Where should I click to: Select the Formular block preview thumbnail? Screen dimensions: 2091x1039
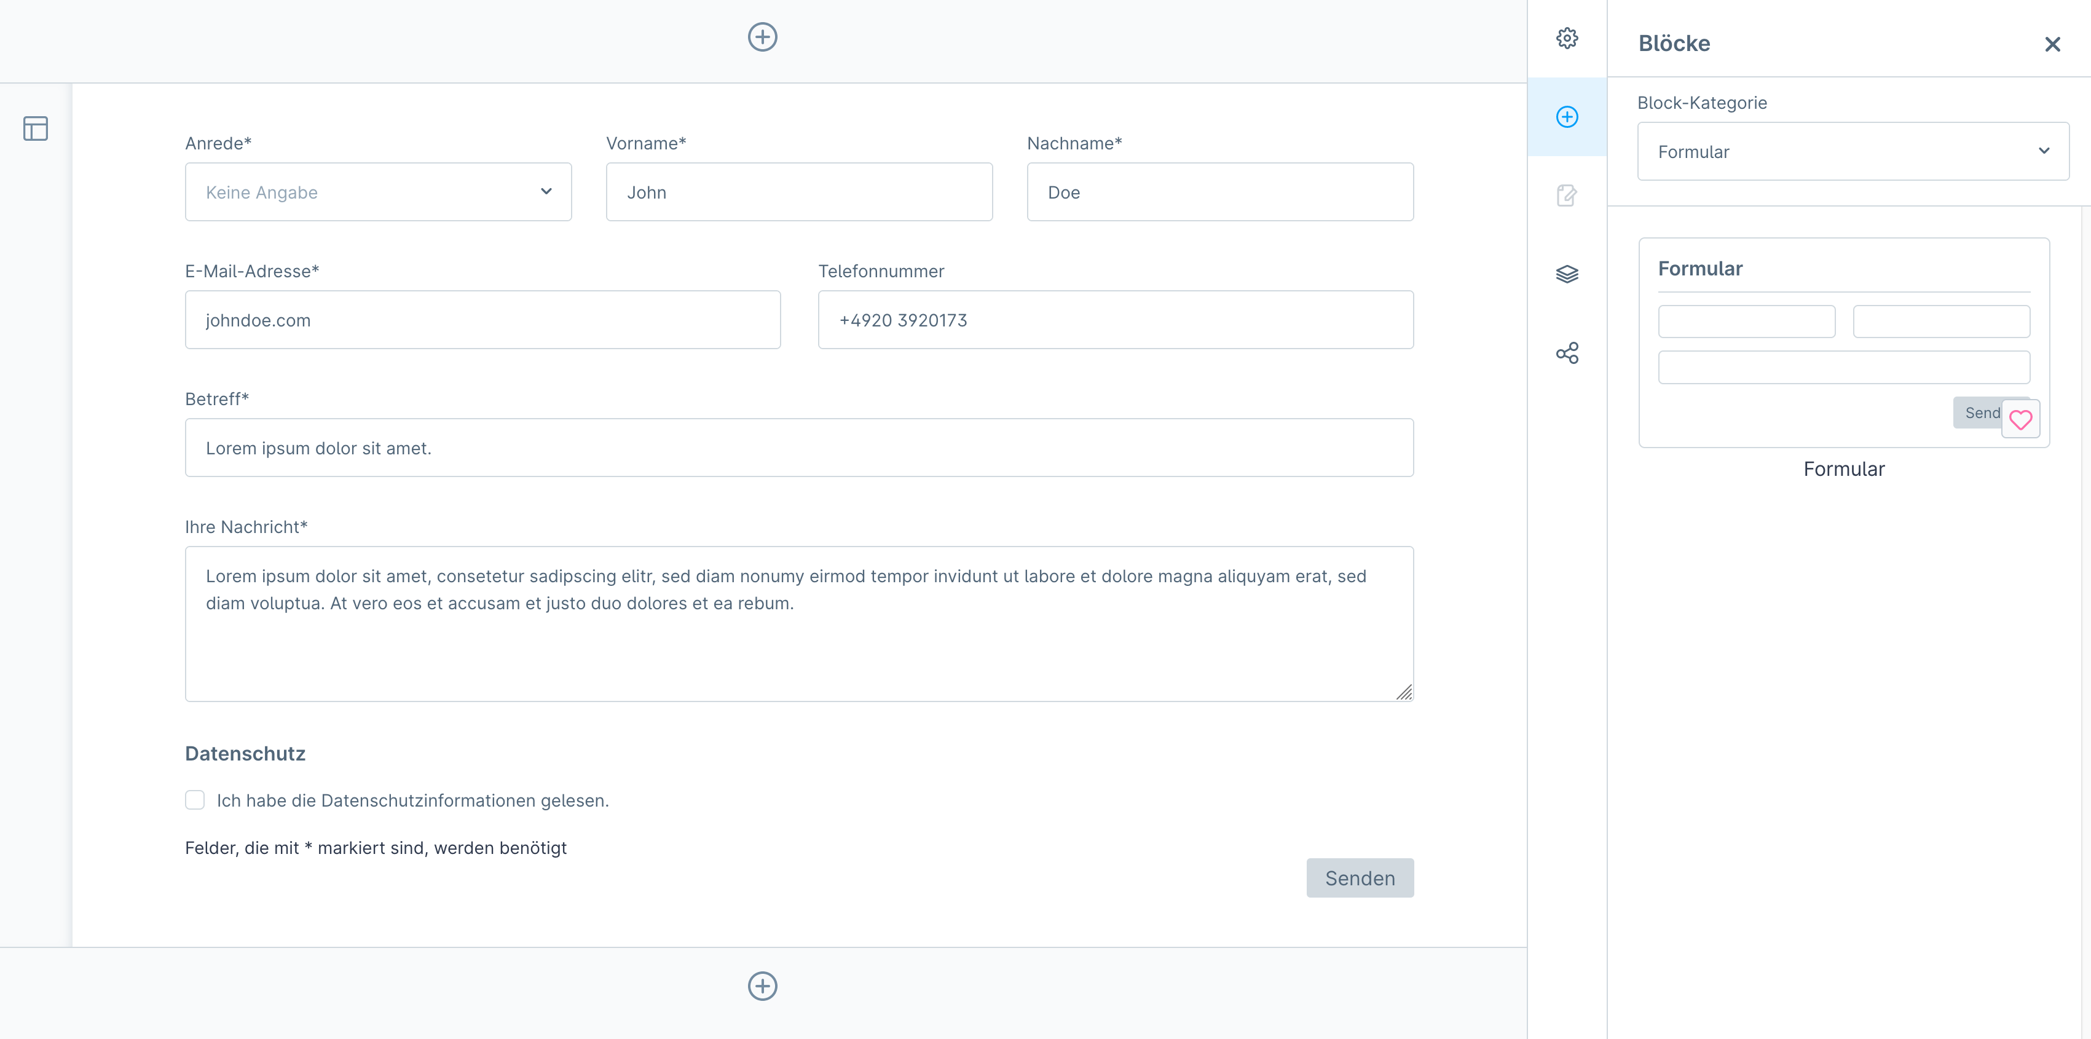coord(1843,342)
